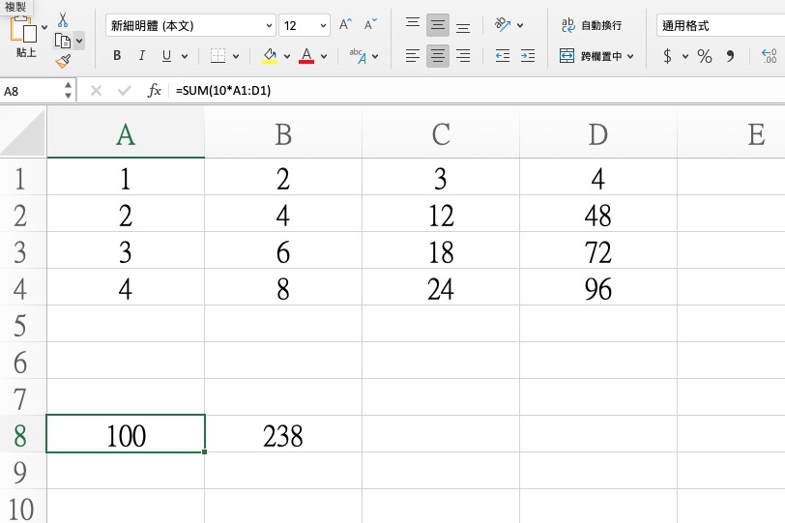Click the Insert Function fx icon

click(155, 91)
